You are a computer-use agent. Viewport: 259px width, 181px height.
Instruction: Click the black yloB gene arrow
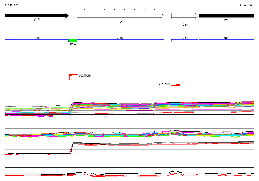37,16
